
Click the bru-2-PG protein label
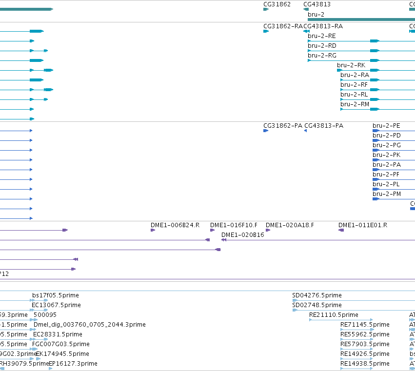coord(387,145)
